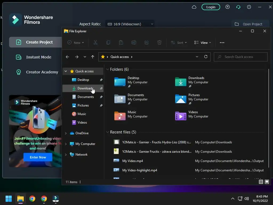Viewport: 273px width, 205px height.
Task: Toggle the pin next to sidebar Documents
Action: [x=101, y=97]
